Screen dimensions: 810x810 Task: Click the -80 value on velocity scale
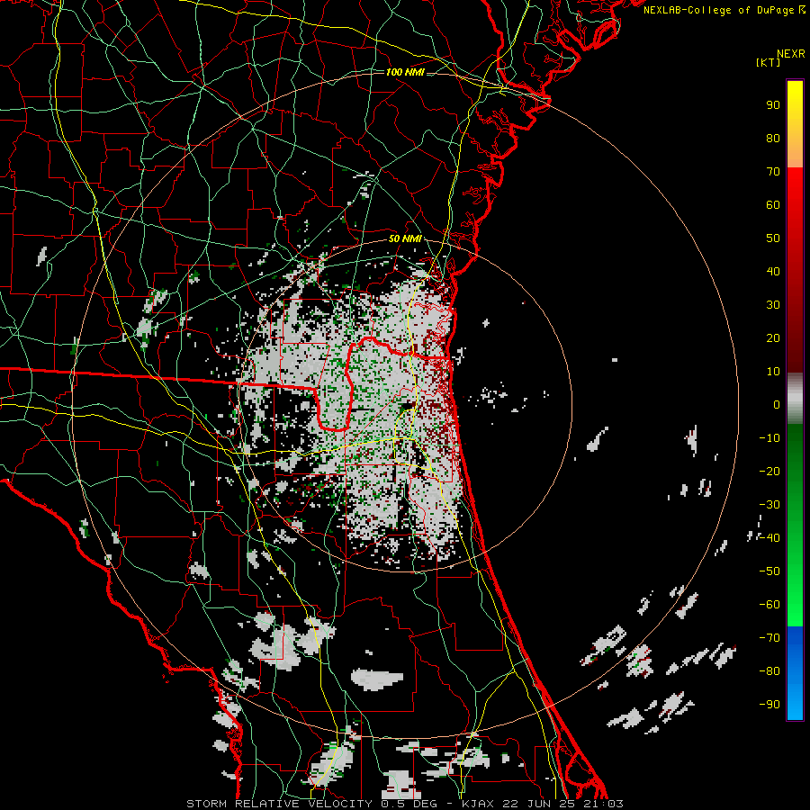pyautogui.click(x=769, y=671)
